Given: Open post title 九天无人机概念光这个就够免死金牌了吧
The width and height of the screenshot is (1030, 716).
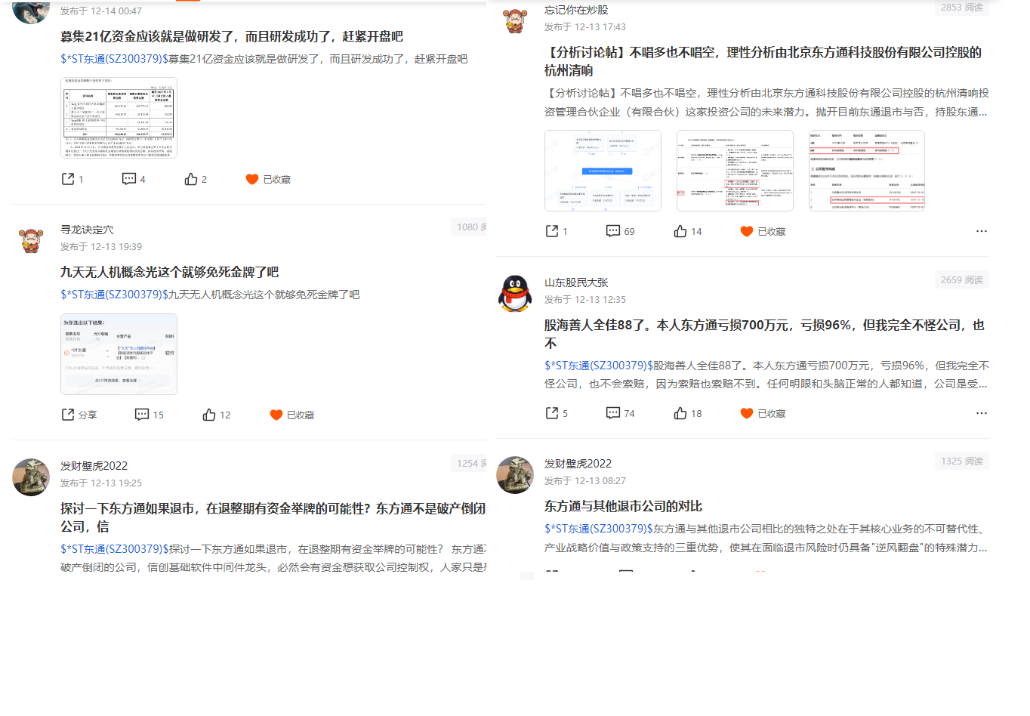Looking at the screenshot, I should click(170, 272).
